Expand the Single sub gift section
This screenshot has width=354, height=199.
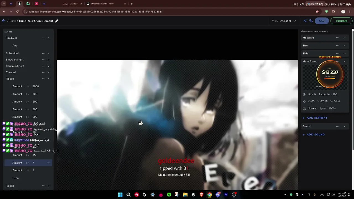[x=48, y=60]
